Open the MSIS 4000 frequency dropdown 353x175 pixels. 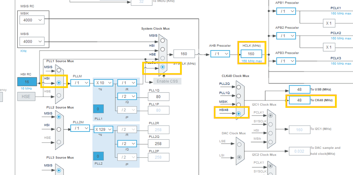(32, 41)
